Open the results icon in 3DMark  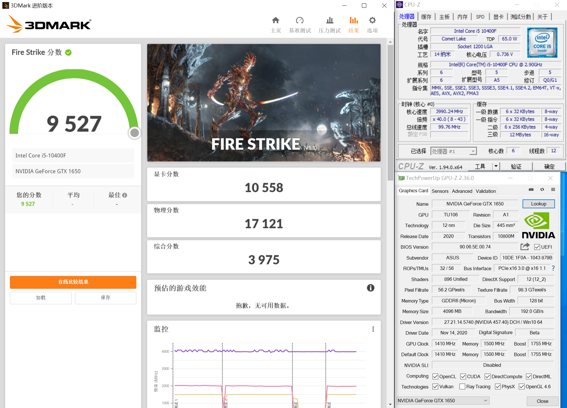point(354,20)
